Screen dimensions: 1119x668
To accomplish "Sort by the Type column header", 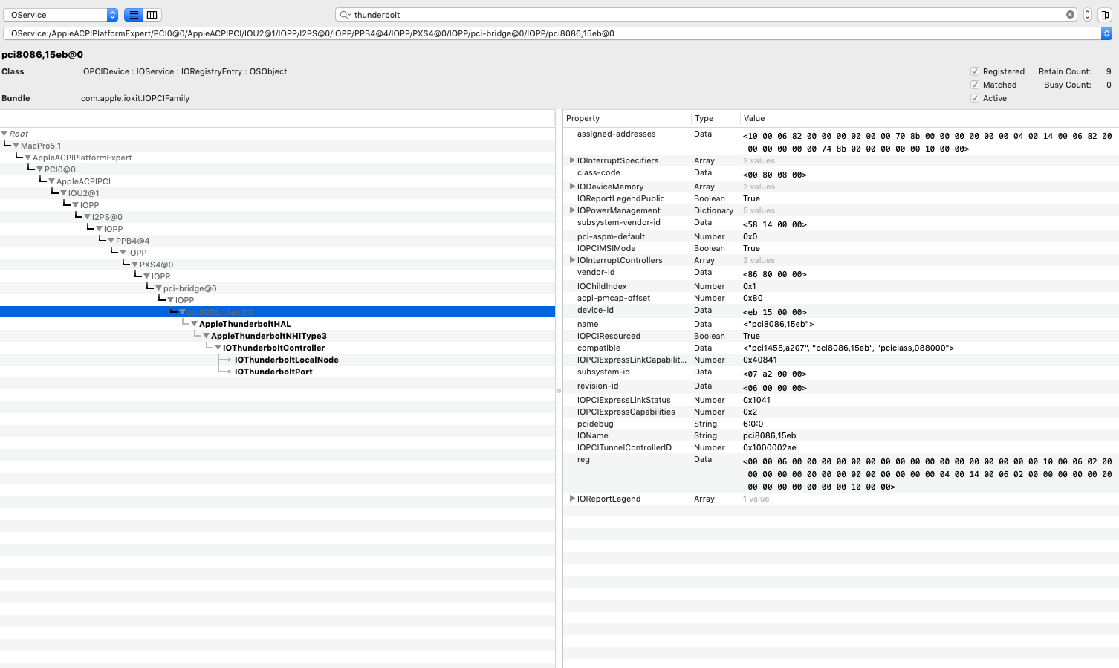I will coord(716,118).
